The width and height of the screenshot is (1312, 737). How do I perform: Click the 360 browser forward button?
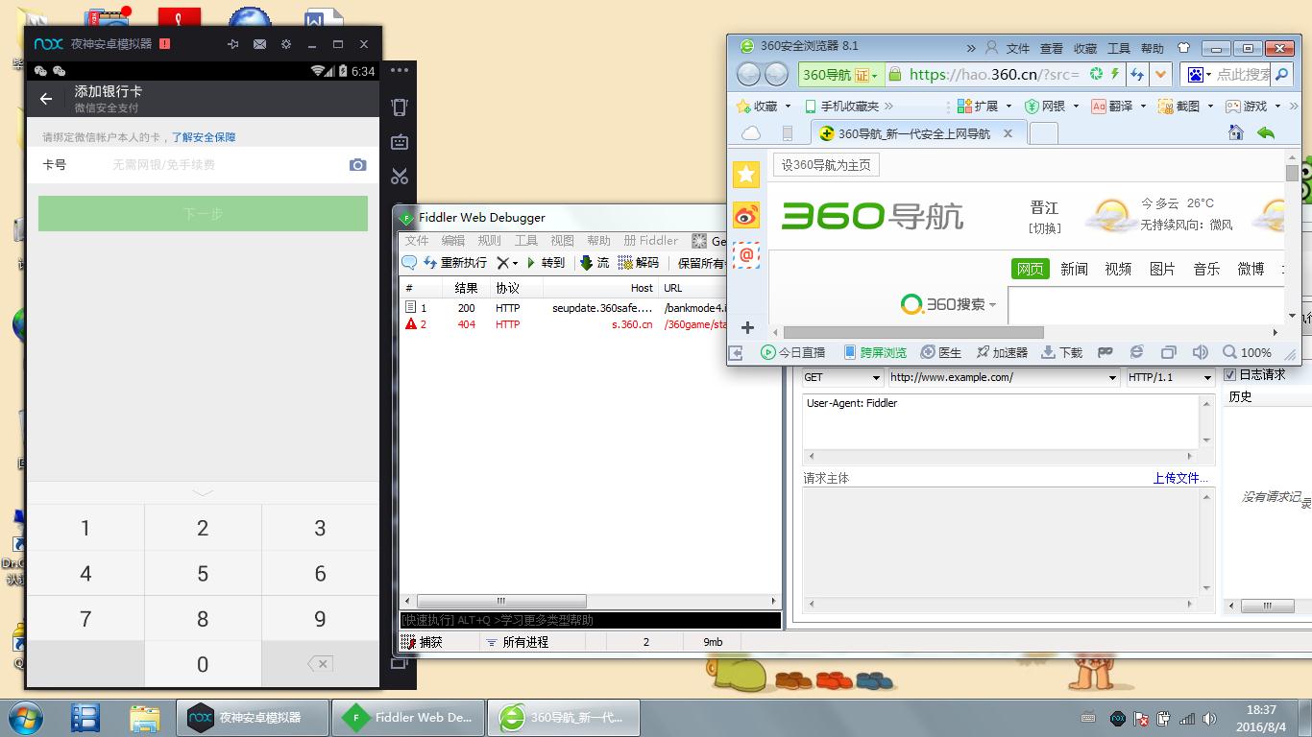click(776, 74)
